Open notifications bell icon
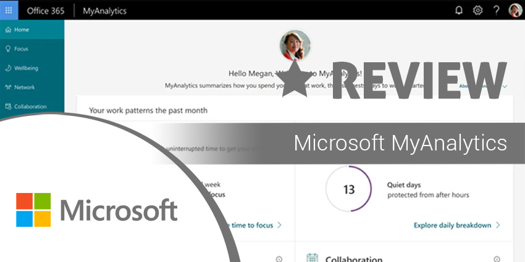The width and height of the screenshot is (525, 262). point(459,10)
